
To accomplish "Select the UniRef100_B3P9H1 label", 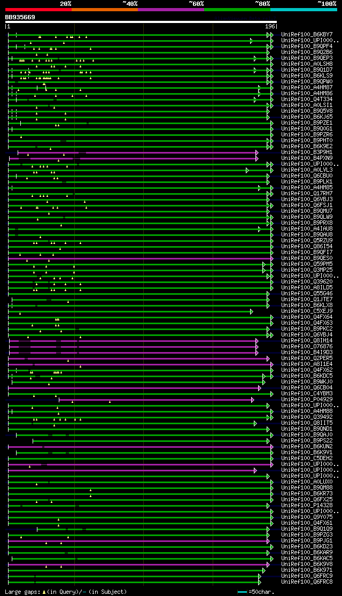I will click(x=307, y=152).
